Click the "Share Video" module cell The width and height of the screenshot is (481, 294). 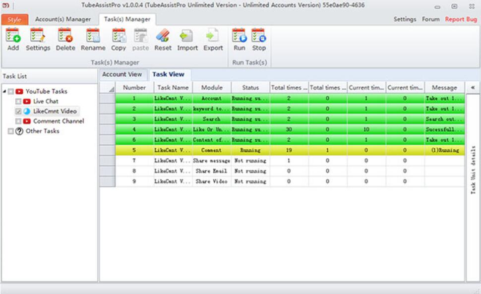click(212, 181)
